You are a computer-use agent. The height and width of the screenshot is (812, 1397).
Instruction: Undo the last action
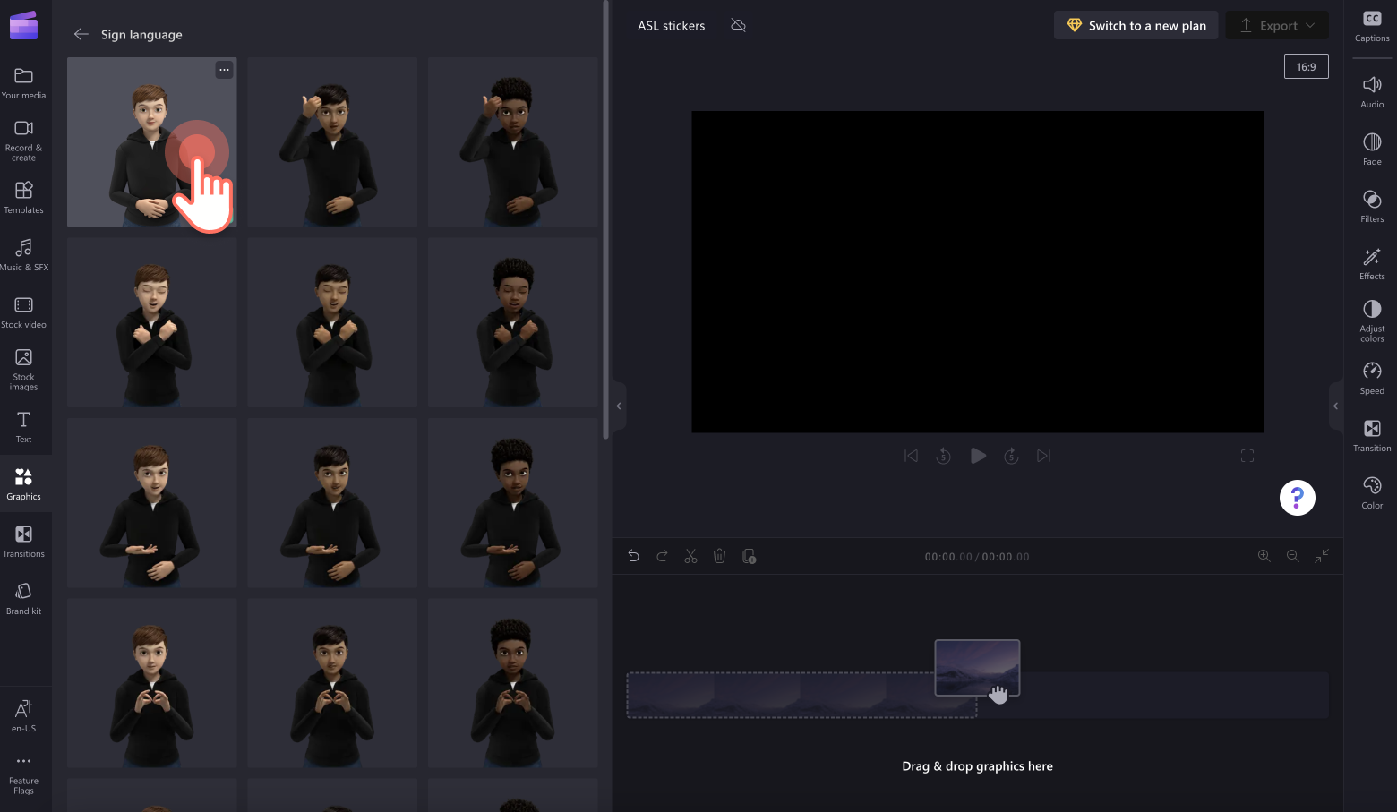pos(633,556)
